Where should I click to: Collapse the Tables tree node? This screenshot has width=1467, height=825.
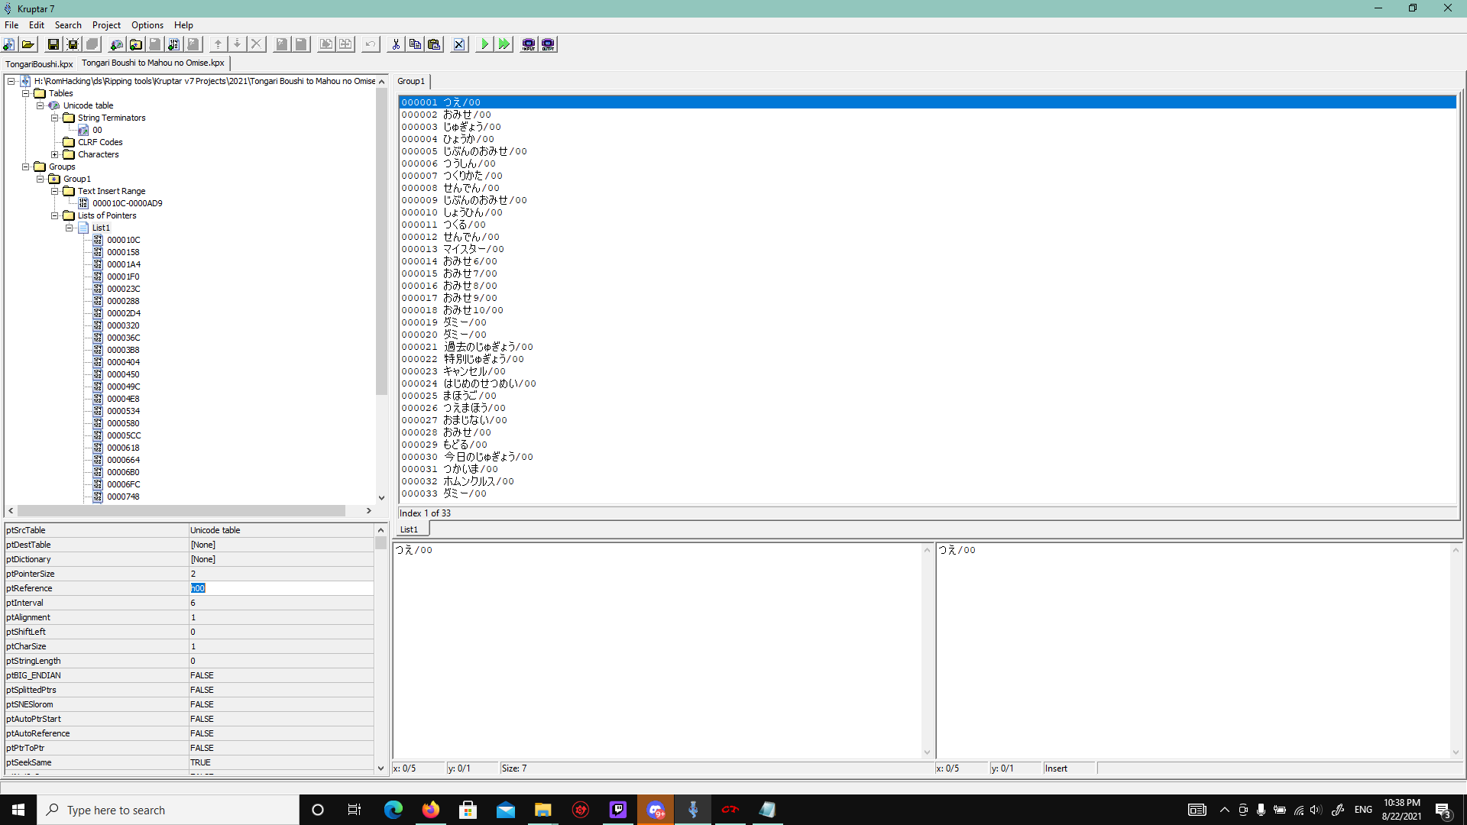tap(25, 93)
